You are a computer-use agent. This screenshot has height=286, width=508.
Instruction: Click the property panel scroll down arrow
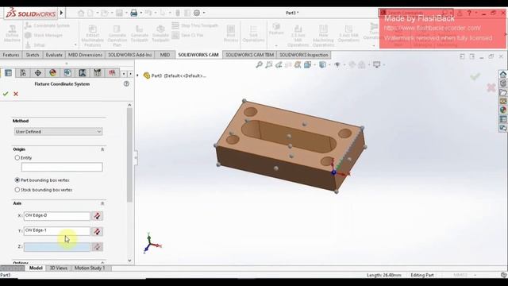coord(129,261)
